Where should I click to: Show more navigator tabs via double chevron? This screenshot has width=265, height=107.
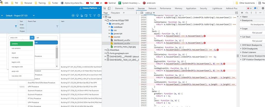tap(124, 13)
